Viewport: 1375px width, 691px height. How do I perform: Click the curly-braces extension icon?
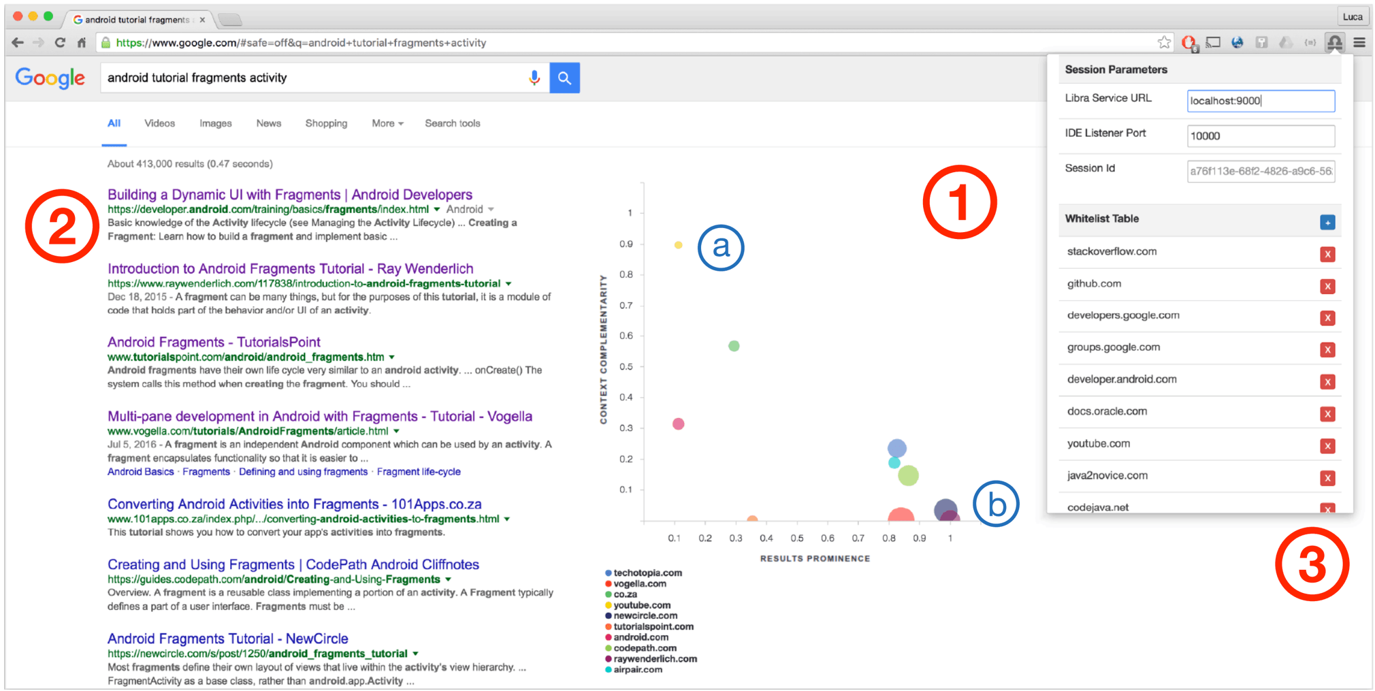[x=1310, y=43]
